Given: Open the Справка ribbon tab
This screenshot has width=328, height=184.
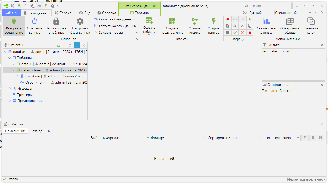Looking at the screenshot, I should pos(107,13).
